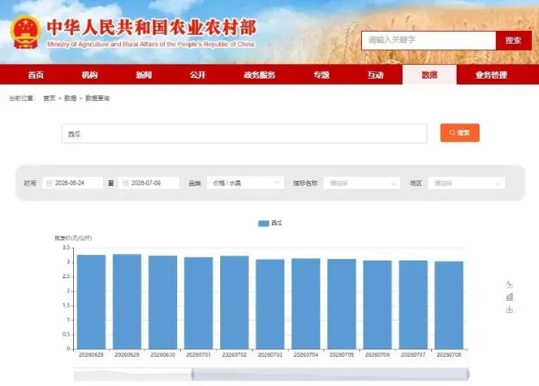
Task: Click the axis title 批发价(元/公斤)
Action: [x=73, y=238]
